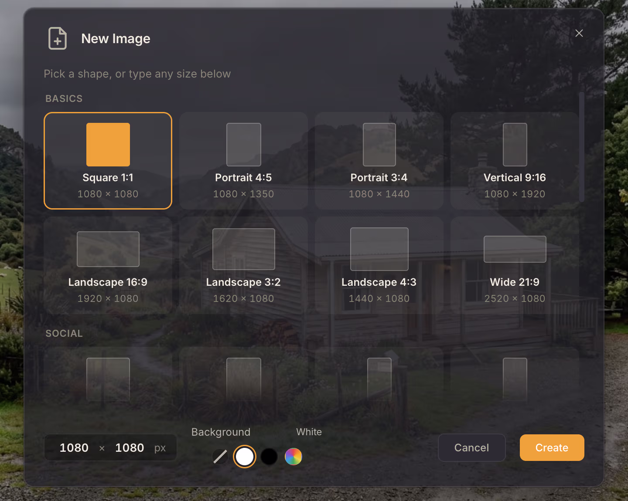
Task: Click the New Image title text
Action: tap(116, 39)
